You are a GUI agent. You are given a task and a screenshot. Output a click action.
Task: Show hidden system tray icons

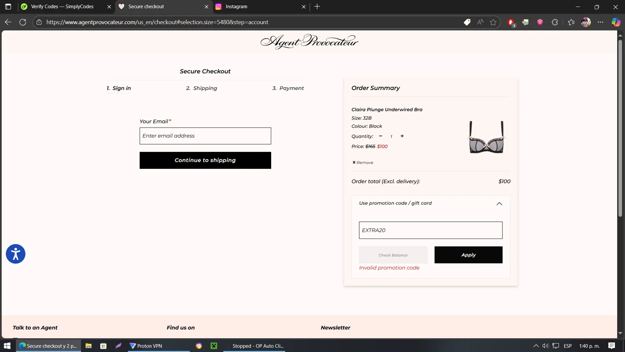[x=536, y=346]
